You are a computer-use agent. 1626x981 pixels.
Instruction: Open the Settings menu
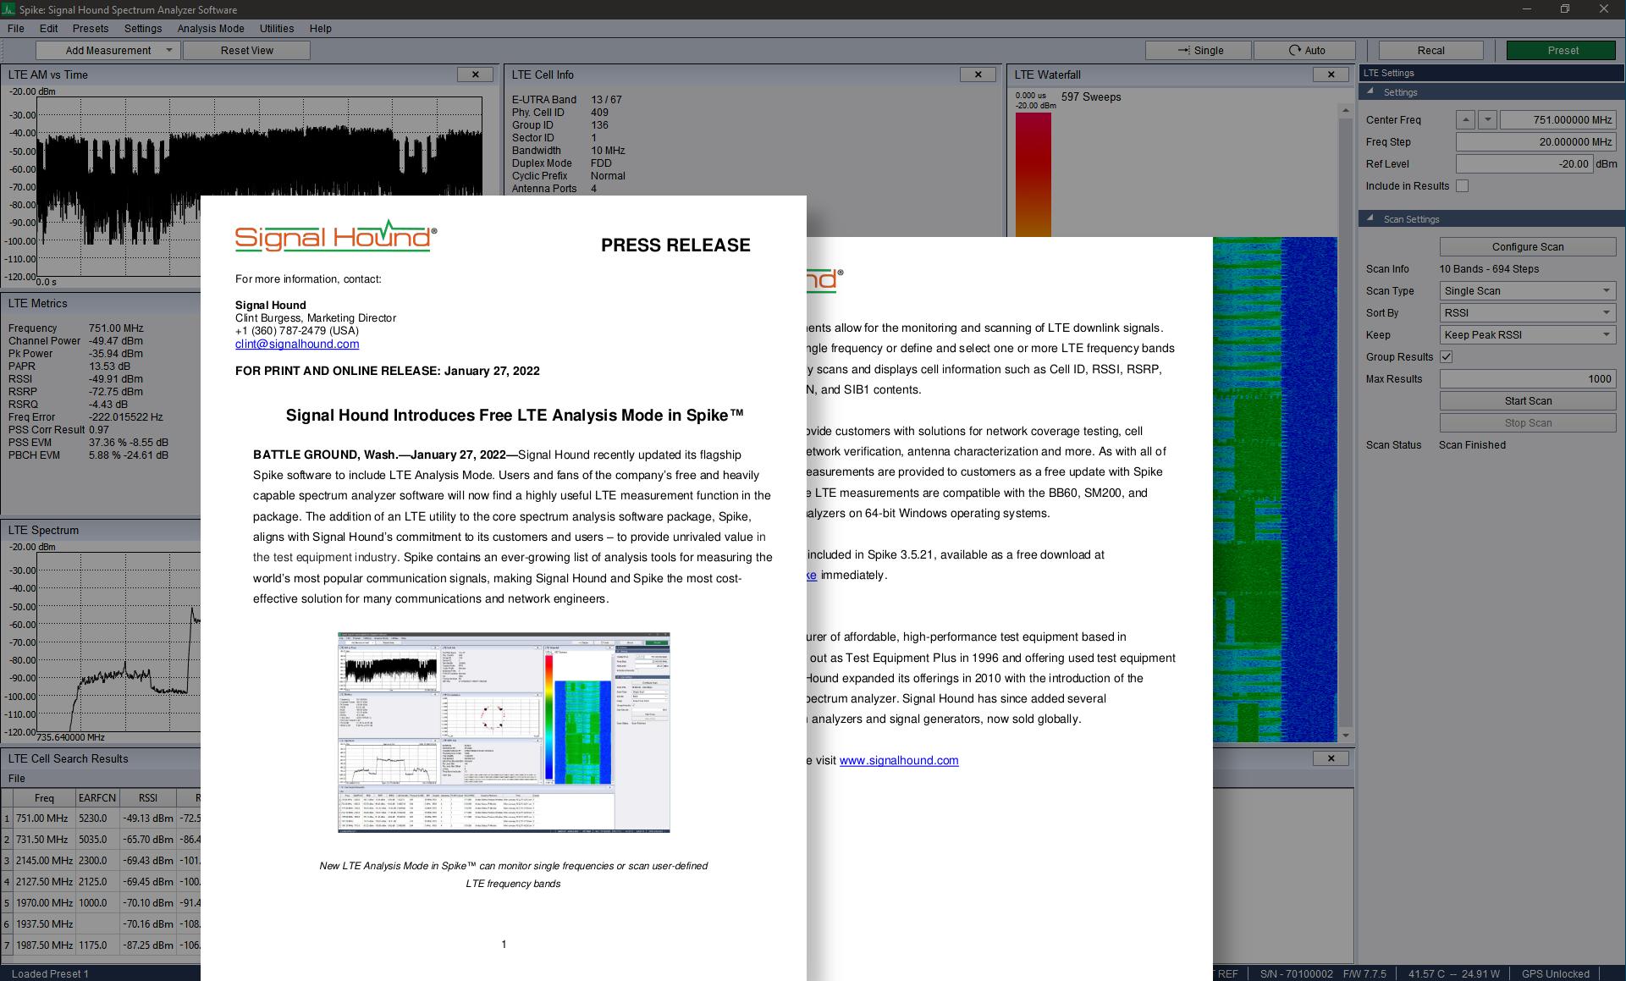pos(143,29)
